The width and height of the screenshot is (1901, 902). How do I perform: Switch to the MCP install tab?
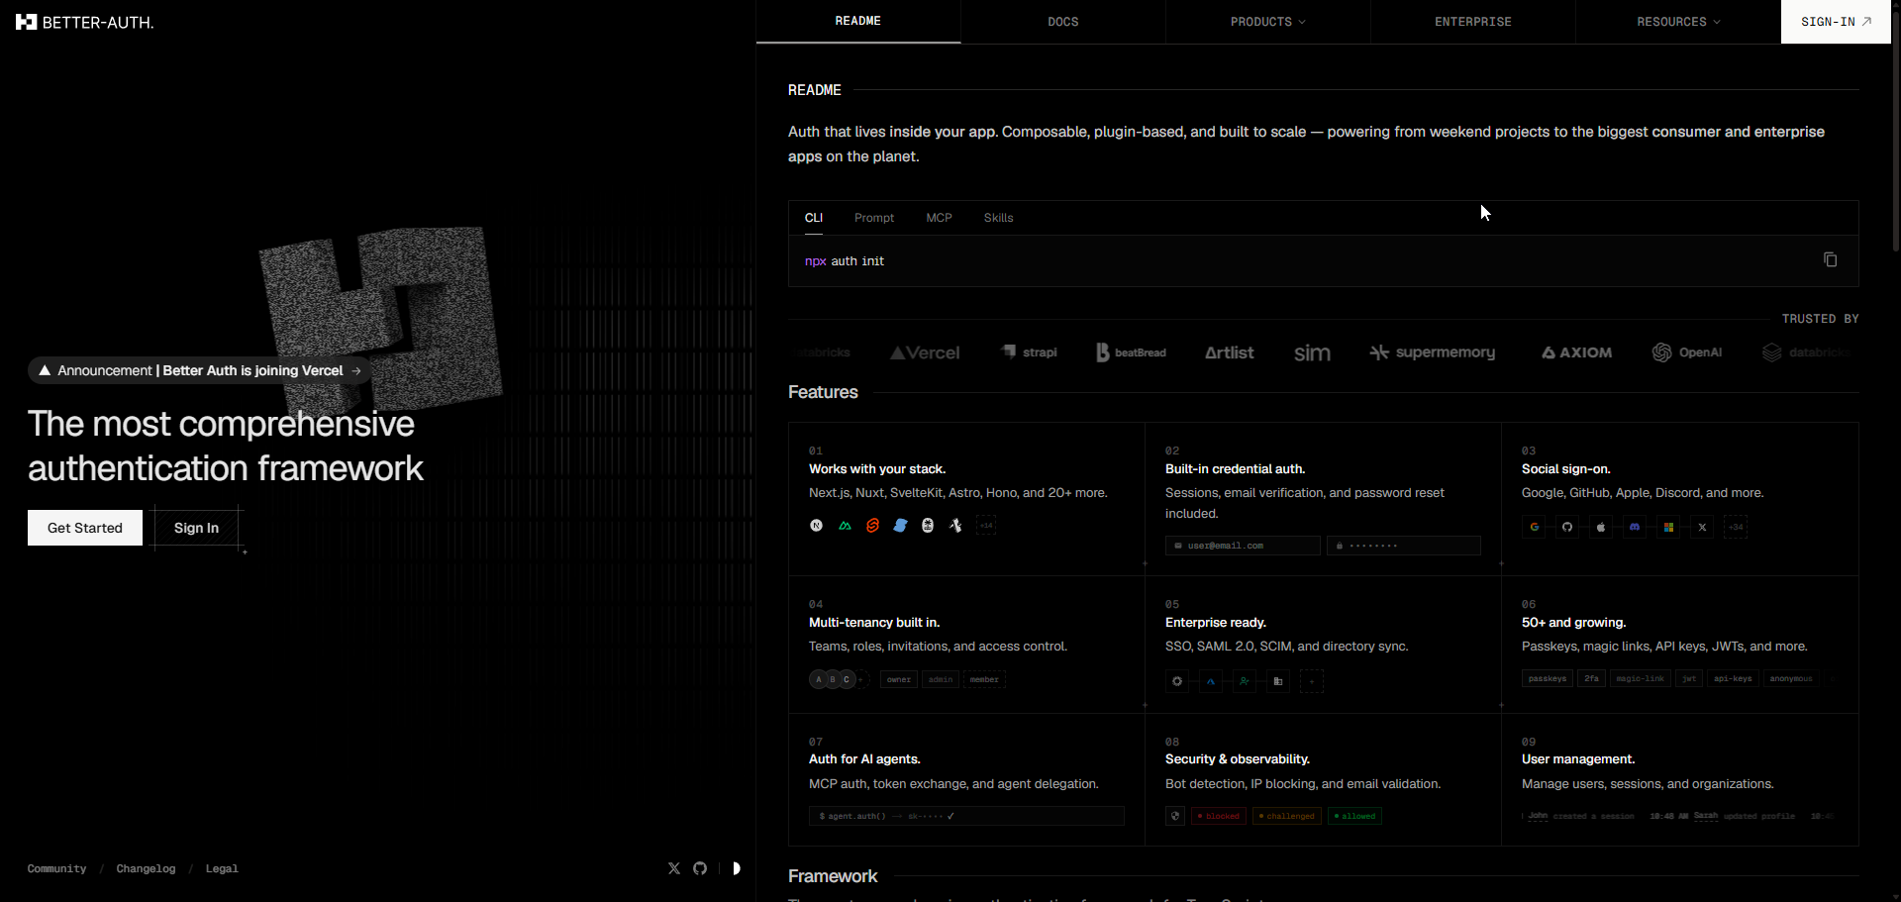[939, 218]
